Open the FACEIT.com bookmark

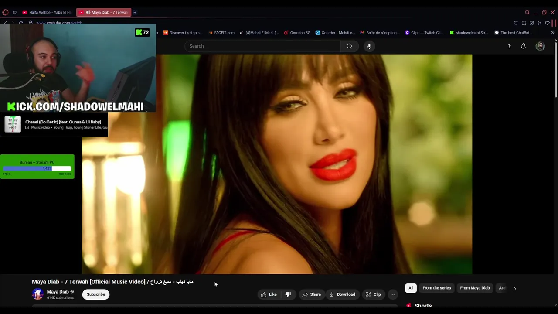221,33
